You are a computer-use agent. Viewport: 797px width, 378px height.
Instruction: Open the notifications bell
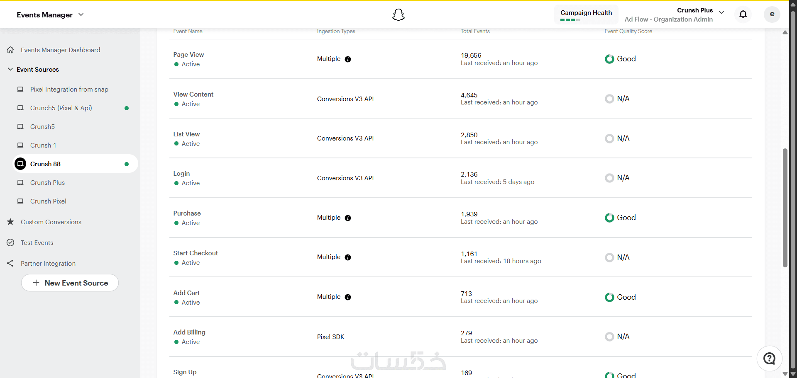click(743, 15)
